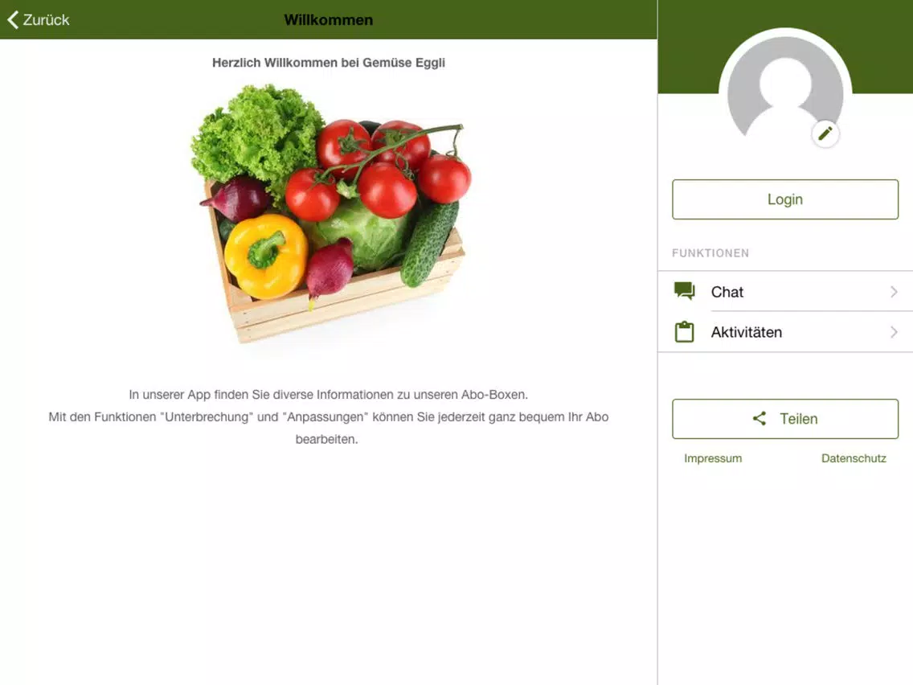Image resolution: width=913 pixels, height=685 pixels.
Task: Click the vegetable crate image
Action: tap(331, 212)
